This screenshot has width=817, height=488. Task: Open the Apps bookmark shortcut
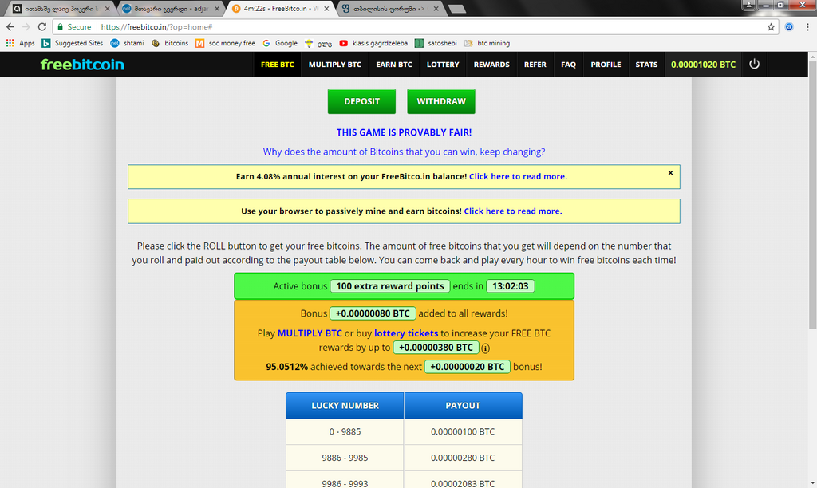[x=20, y=43]
